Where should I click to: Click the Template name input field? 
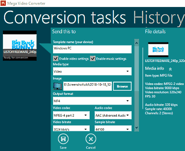pyautogui.click(x=92, y=49)
